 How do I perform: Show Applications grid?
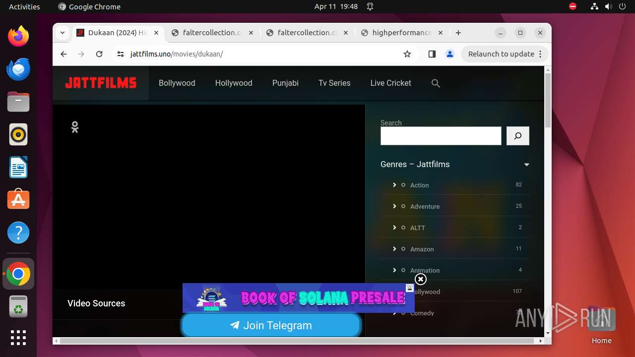(x=18, y=338)
